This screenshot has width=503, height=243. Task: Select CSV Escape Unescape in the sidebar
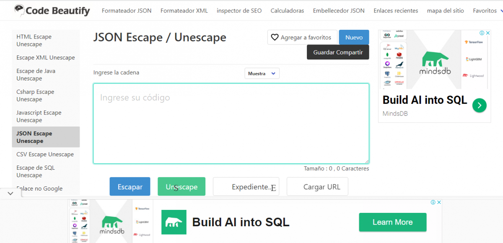tap(45, 154)
